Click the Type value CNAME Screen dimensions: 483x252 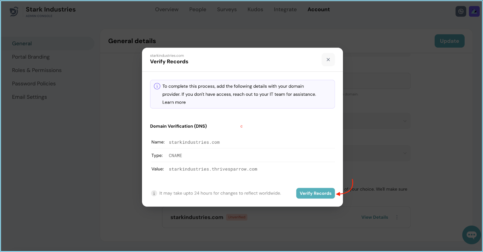click(x=175, y=156)
